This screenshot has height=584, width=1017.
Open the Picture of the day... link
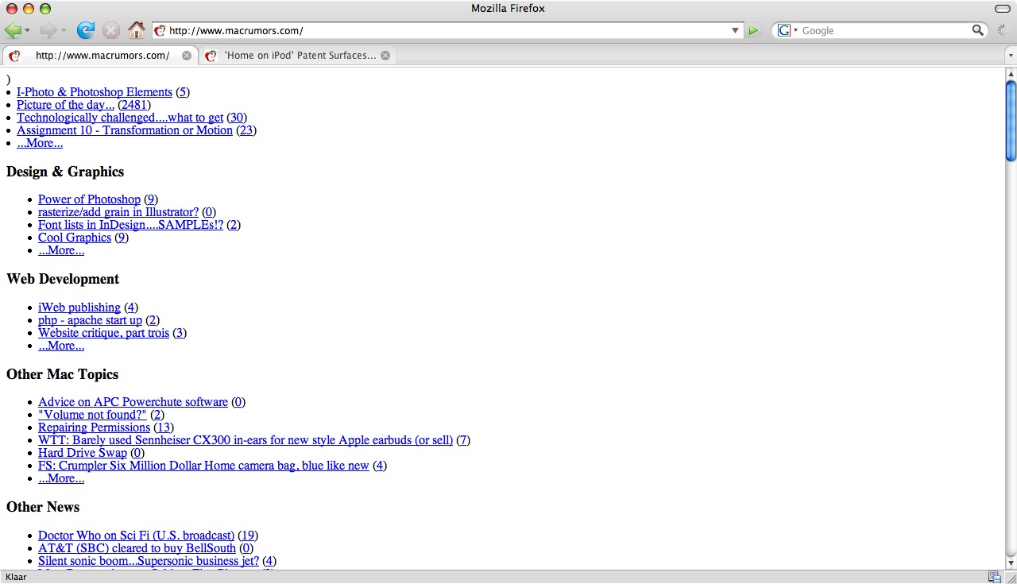pos(65,105)
